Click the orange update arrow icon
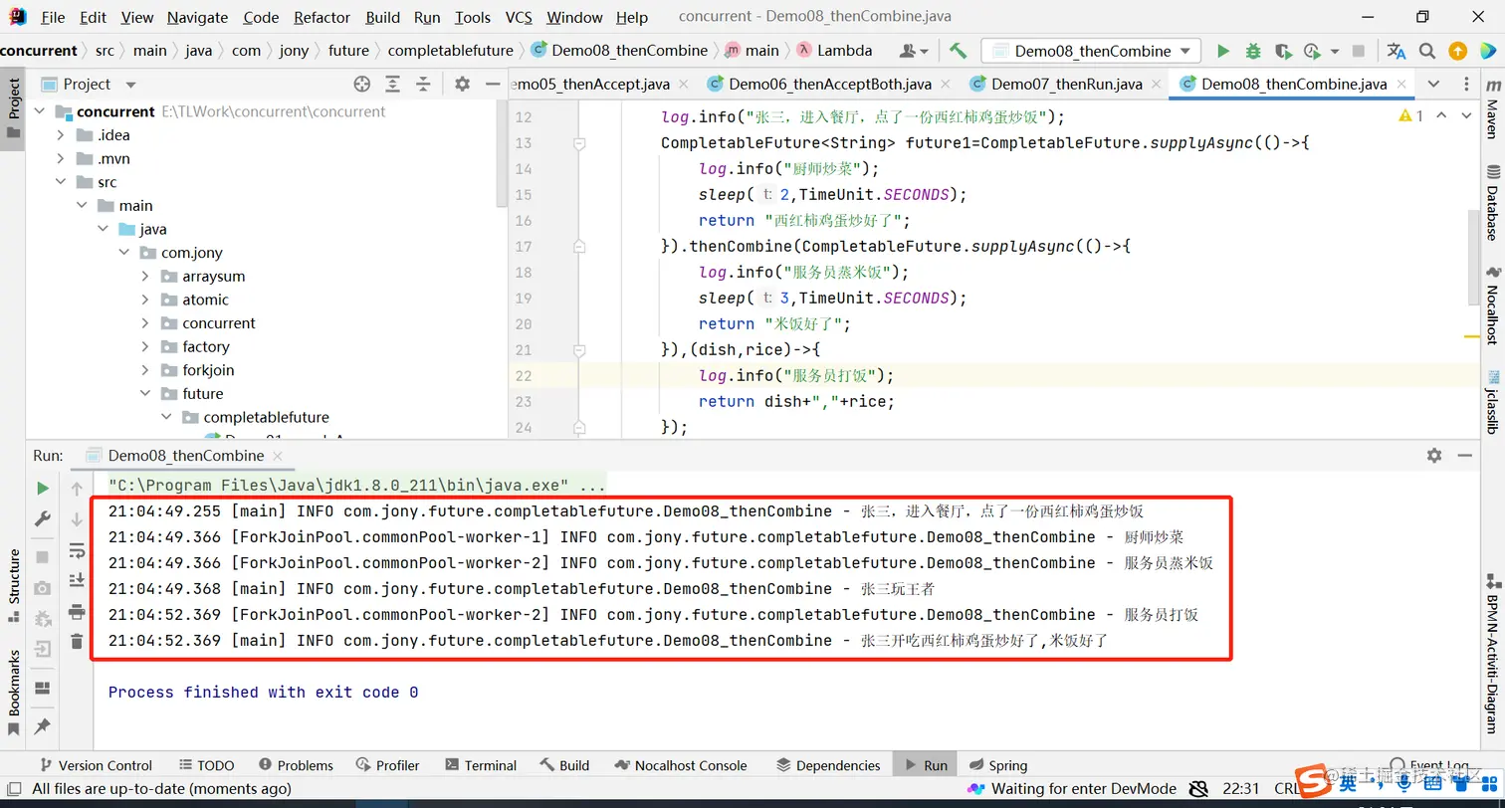 1457,51
